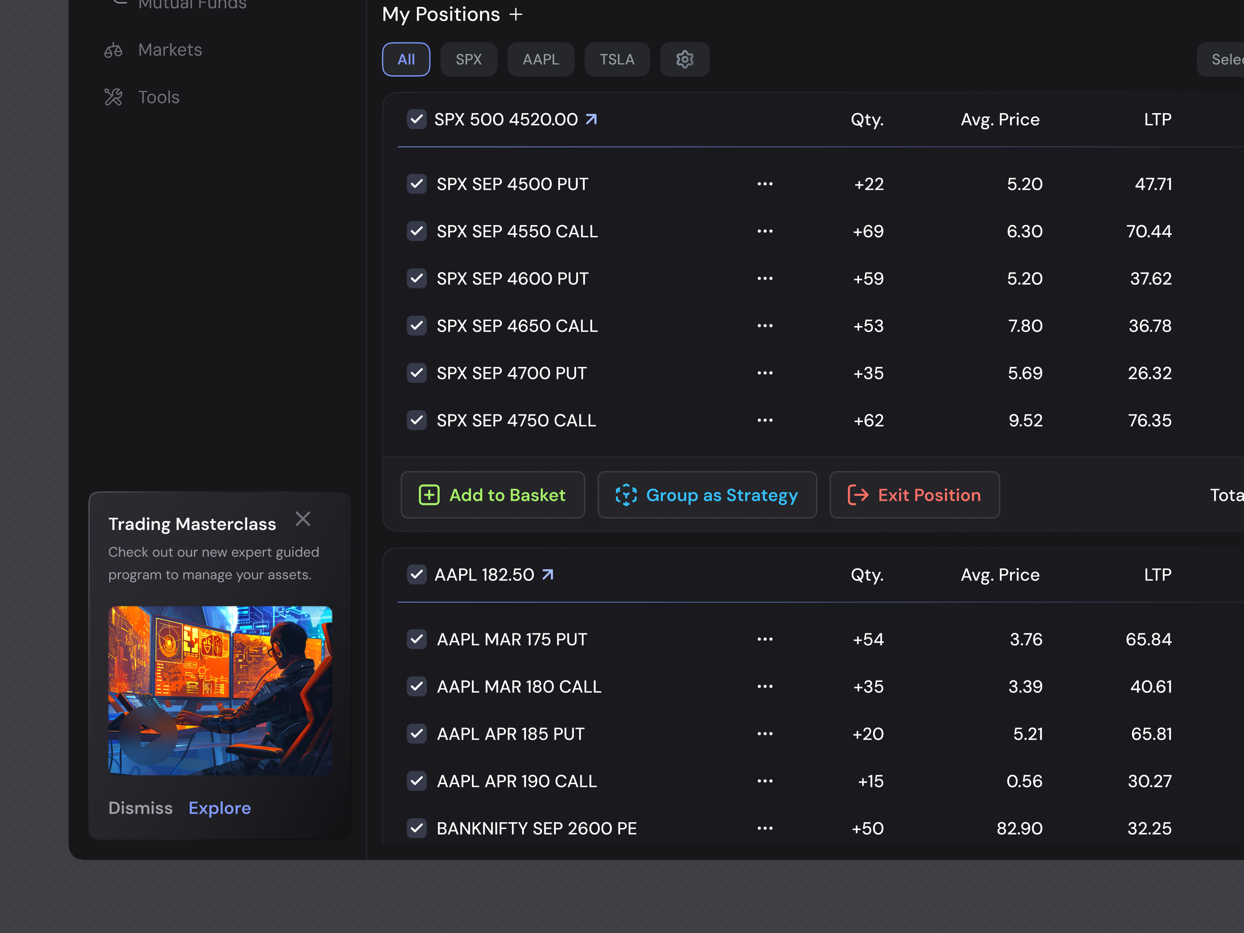Screen dimensions: 1244x933
Task: Toggle the AAPL 182.50 group checkbox
Action: pos(417,574)
